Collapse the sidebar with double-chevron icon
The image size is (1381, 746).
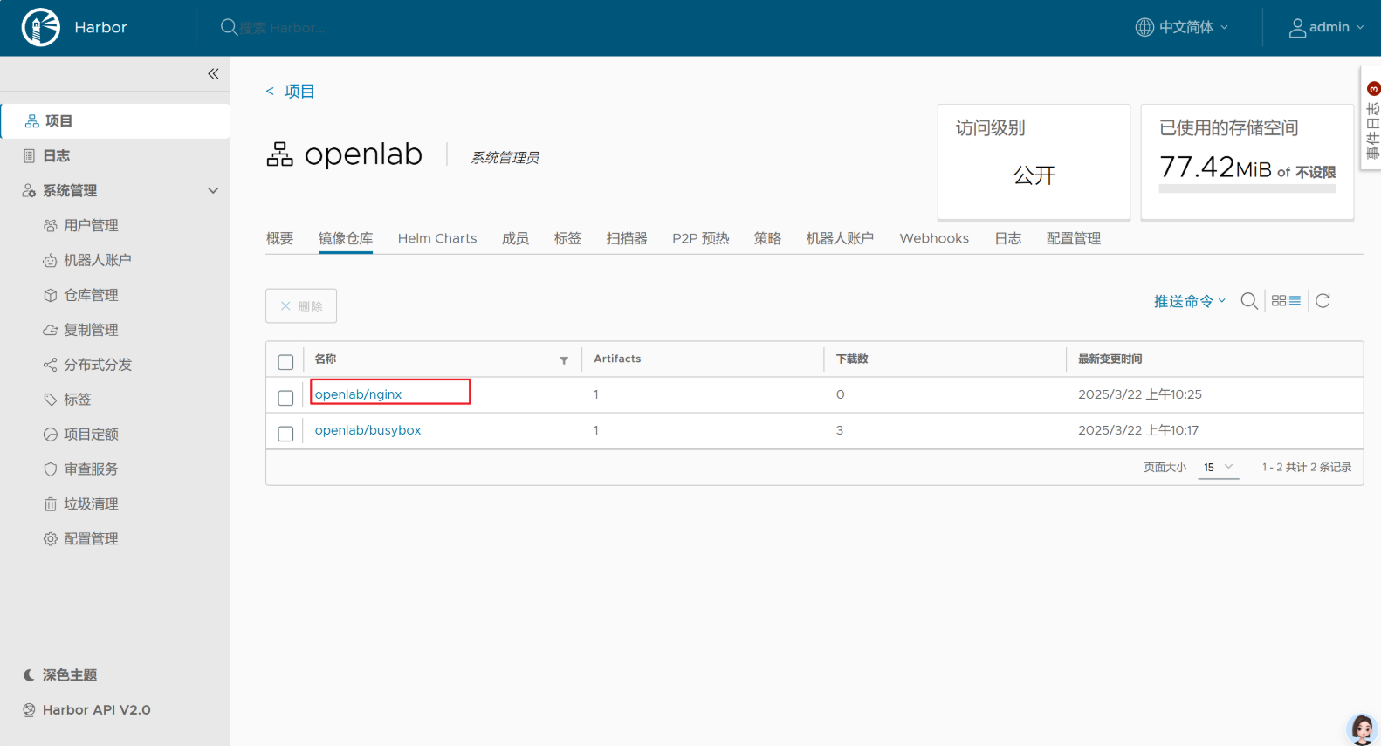pos(213,74)
